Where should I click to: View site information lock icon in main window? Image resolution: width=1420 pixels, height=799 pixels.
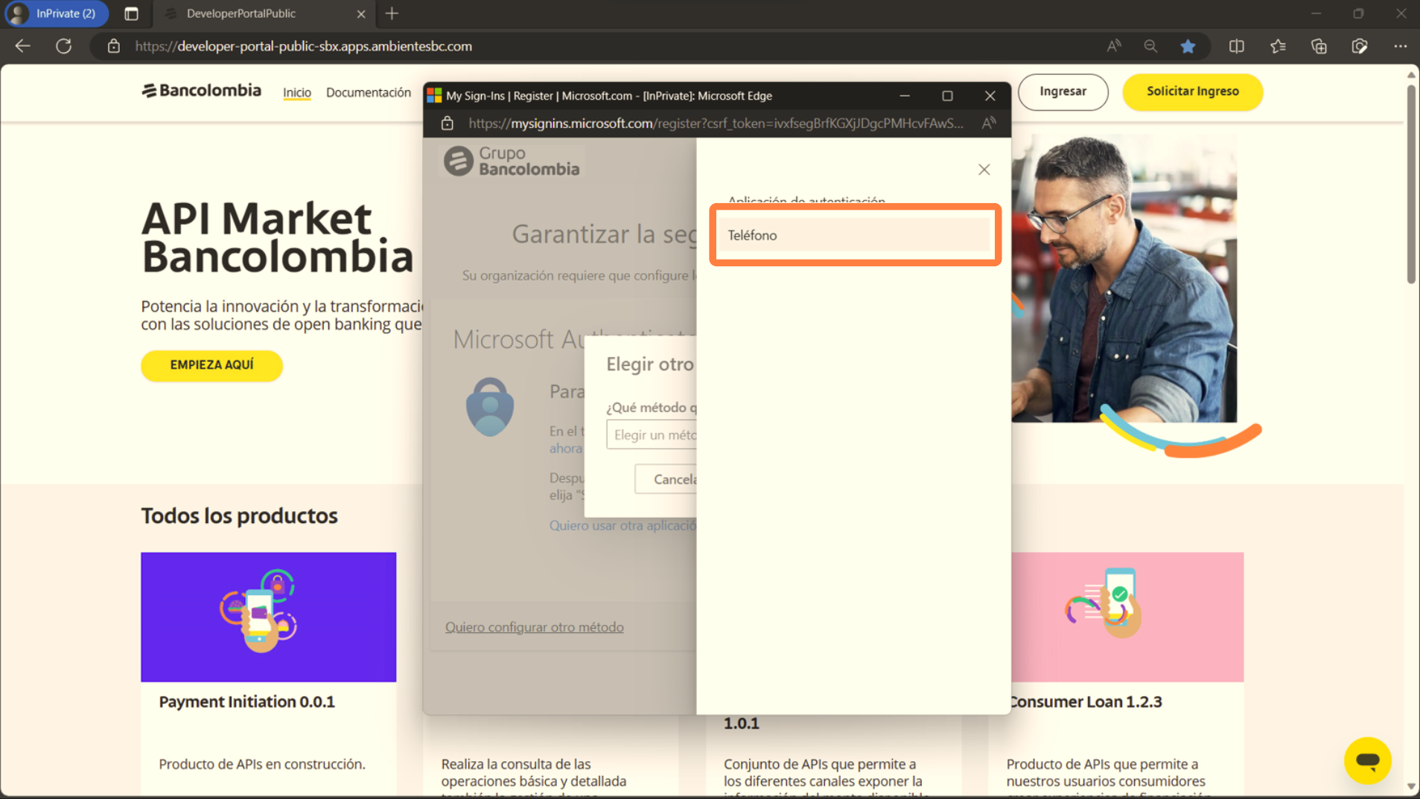(x=113, y=46)
